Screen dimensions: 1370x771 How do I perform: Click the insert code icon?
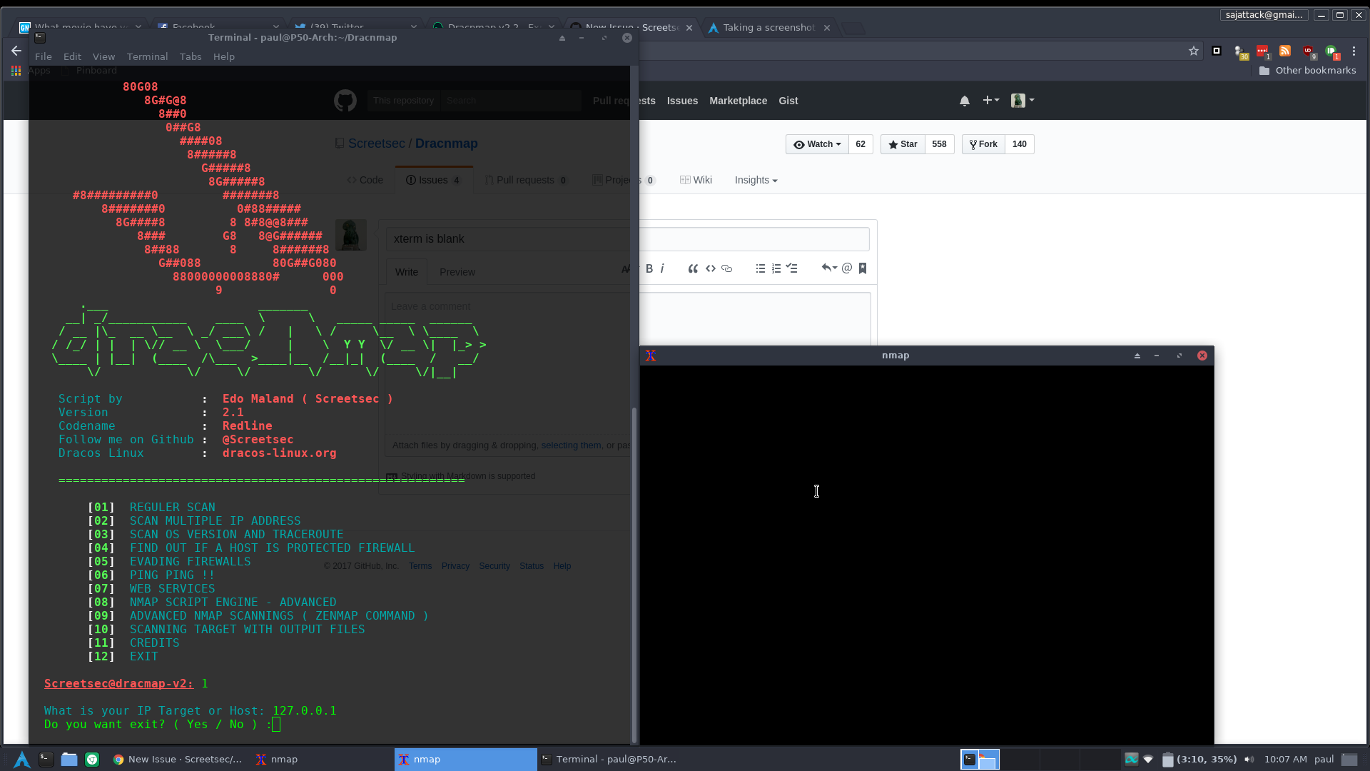(x=710, y=268)
